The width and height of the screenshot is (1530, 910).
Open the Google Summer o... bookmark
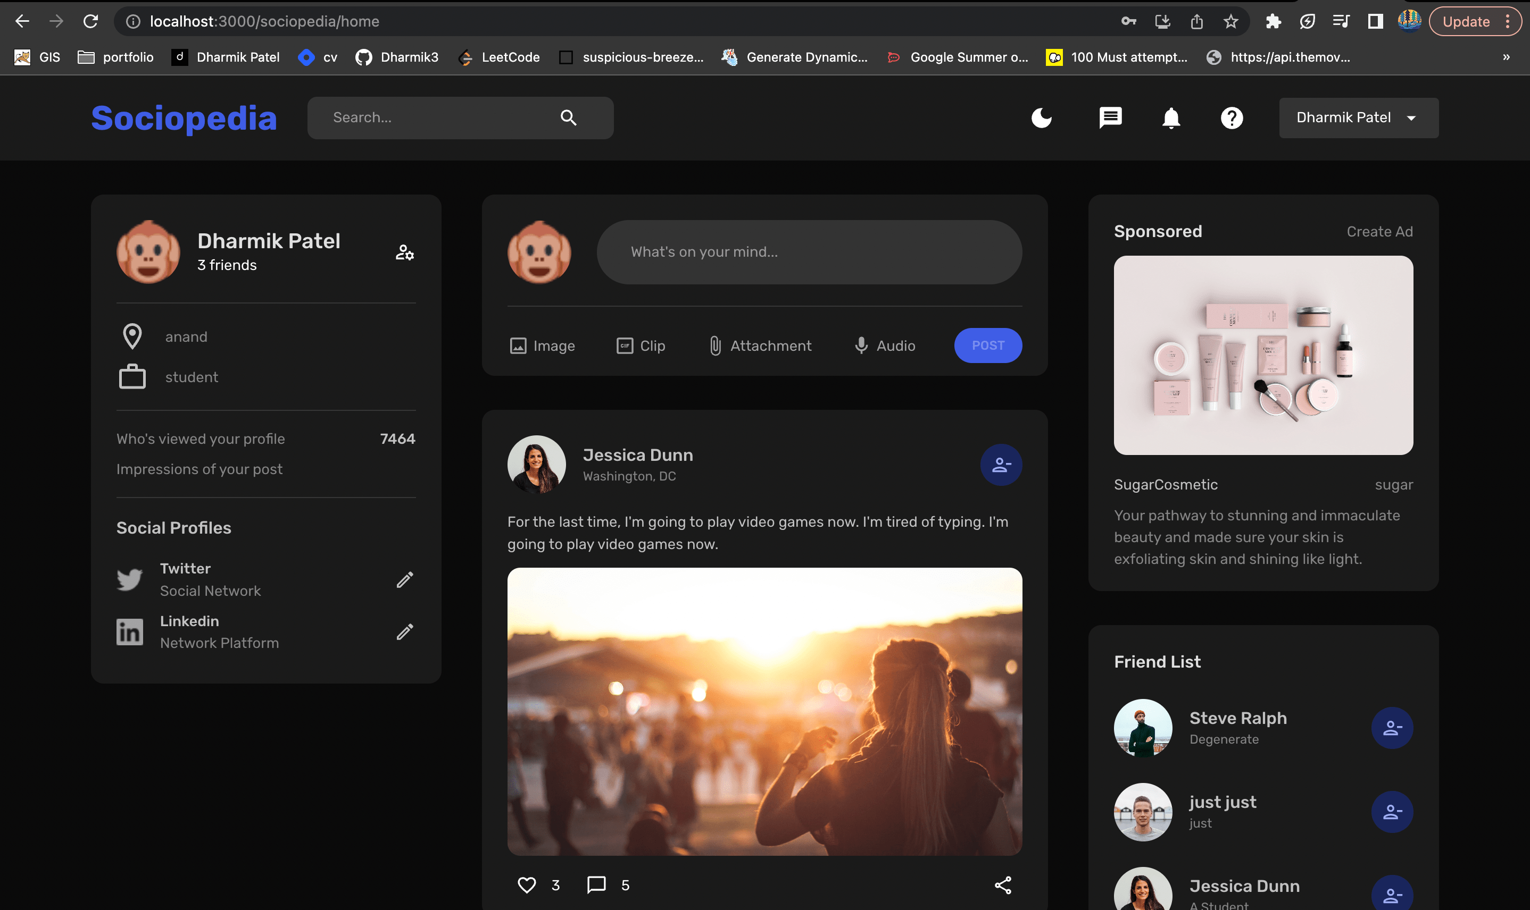click(958, 57)
